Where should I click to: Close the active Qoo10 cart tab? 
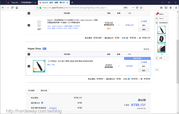pyautogui.click(x=67, y=3)
